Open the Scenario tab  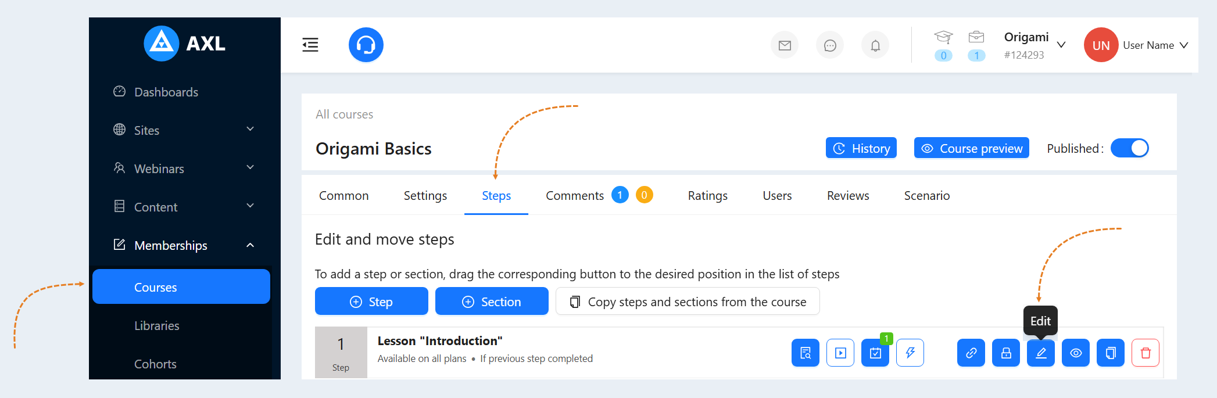click(927, 196)
